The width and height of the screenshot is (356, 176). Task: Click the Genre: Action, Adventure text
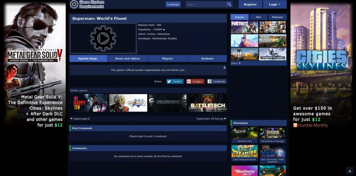154,34
